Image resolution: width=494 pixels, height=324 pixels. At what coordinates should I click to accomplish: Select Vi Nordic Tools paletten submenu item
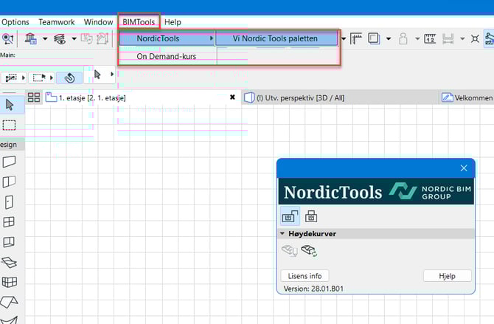point(276,38)
